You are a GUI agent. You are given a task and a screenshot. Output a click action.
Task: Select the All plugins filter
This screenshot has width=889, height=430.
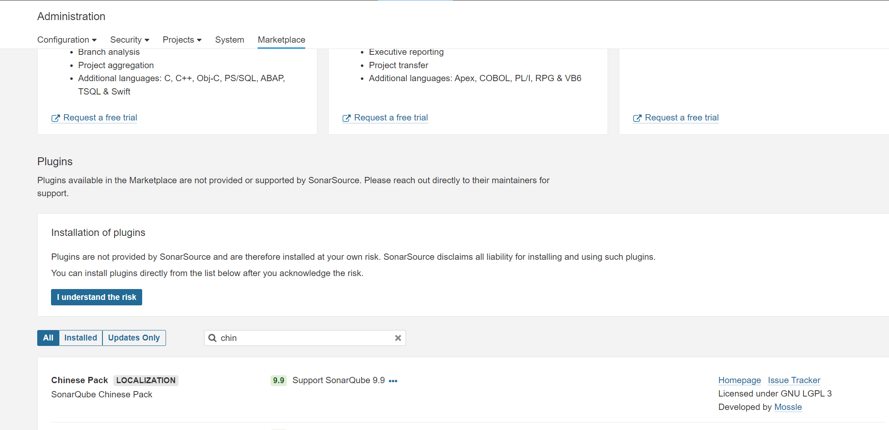click(48, 338)
